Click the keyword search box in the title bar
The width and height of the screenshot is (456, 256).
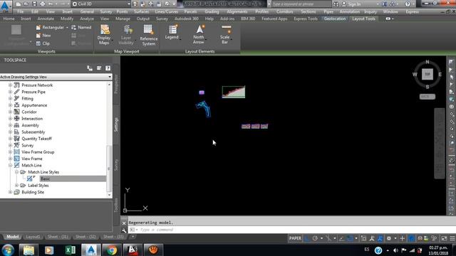tap(301, 4)
